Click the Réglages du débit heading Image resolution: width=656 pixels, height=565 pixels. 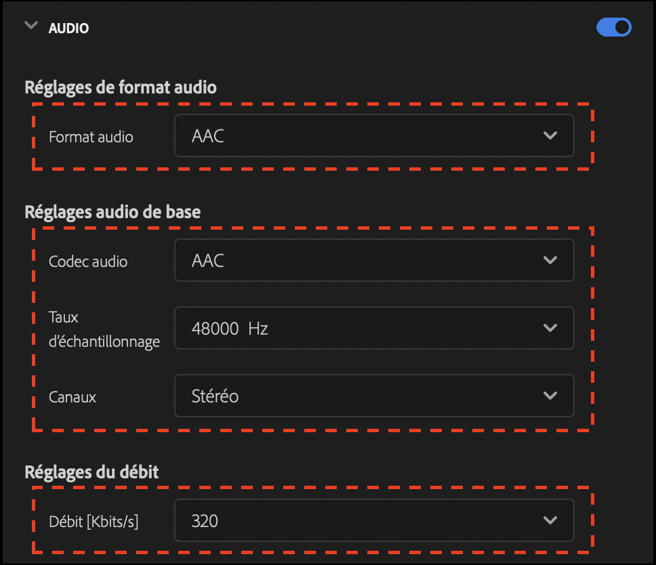point(91,472)
